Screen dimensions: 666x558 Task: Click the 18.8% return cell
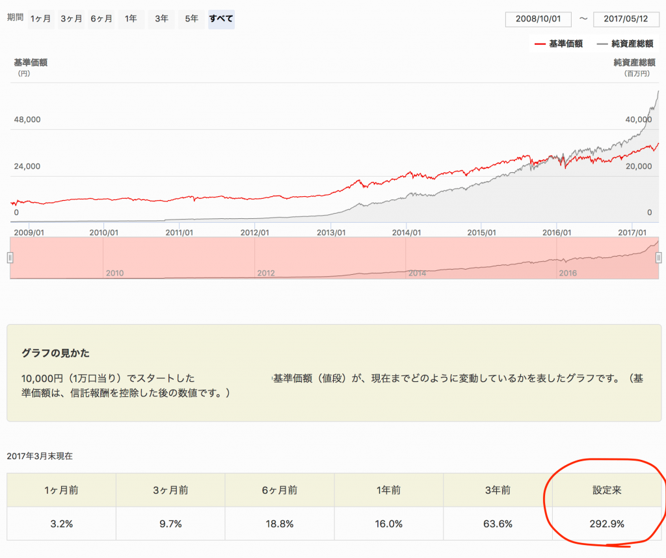(280, 524)
